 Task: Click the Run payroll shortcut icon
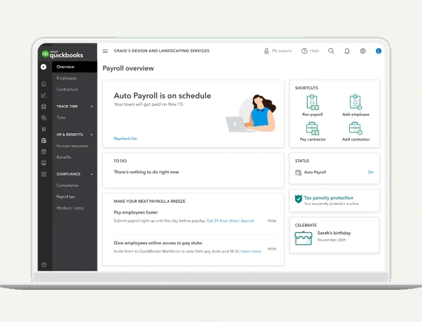pyautogui.click(x=312, y=102)
